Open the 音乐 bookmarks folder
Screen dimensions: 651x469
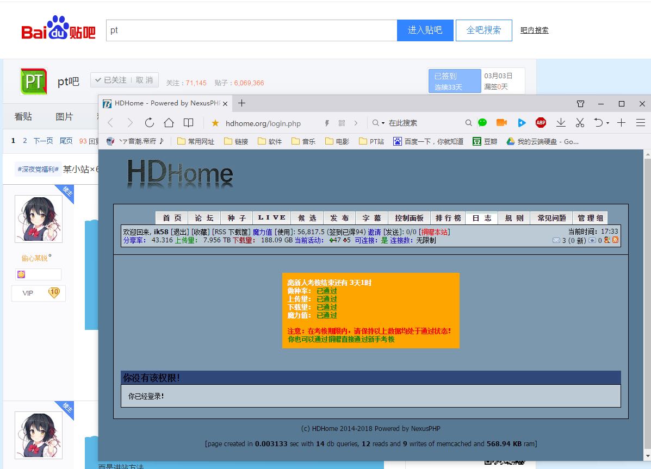point(303,141)
